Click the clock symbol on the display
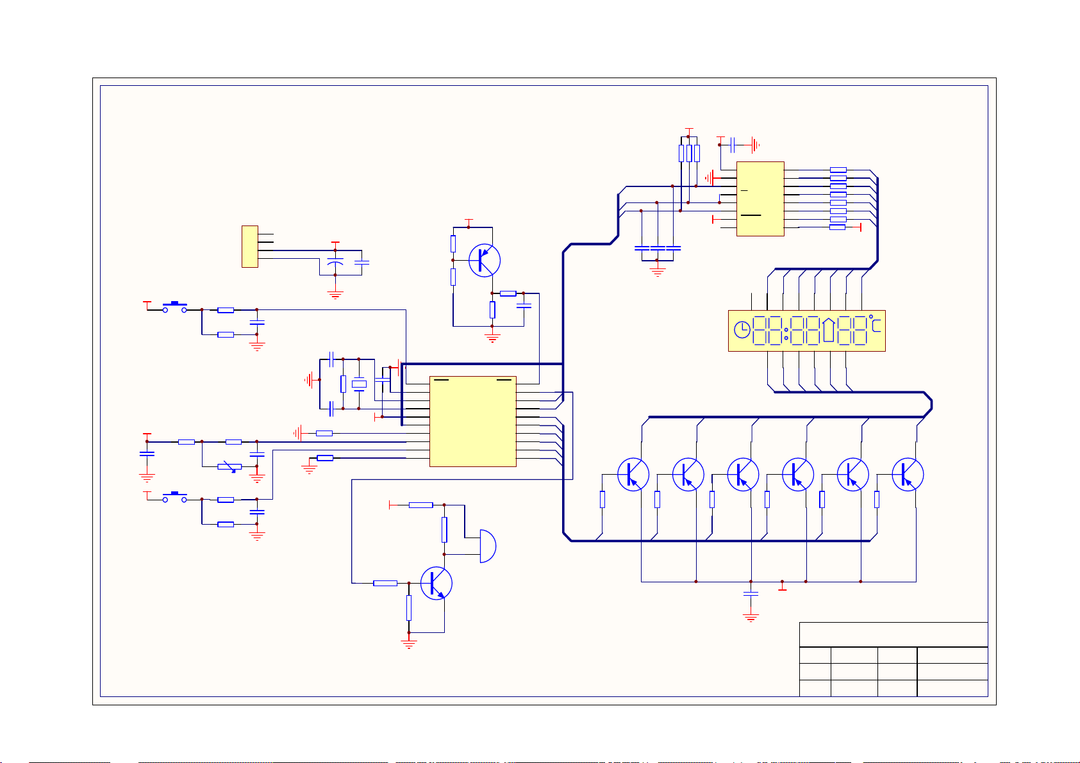This screenshot has height=763, width=1080. tap(742, 330)
